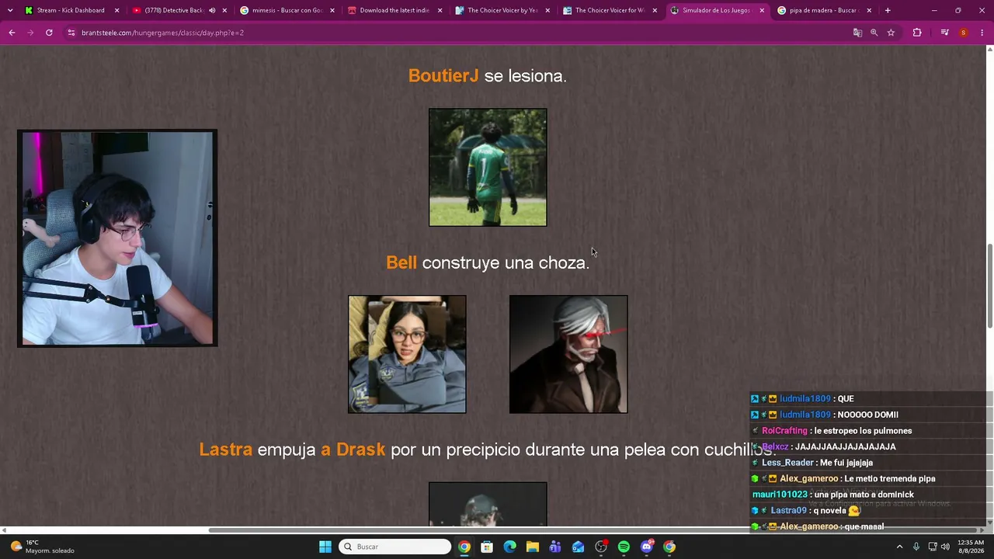Open File Explorer from the taskbar
994x559 pixels.
(x=533, y=547)
